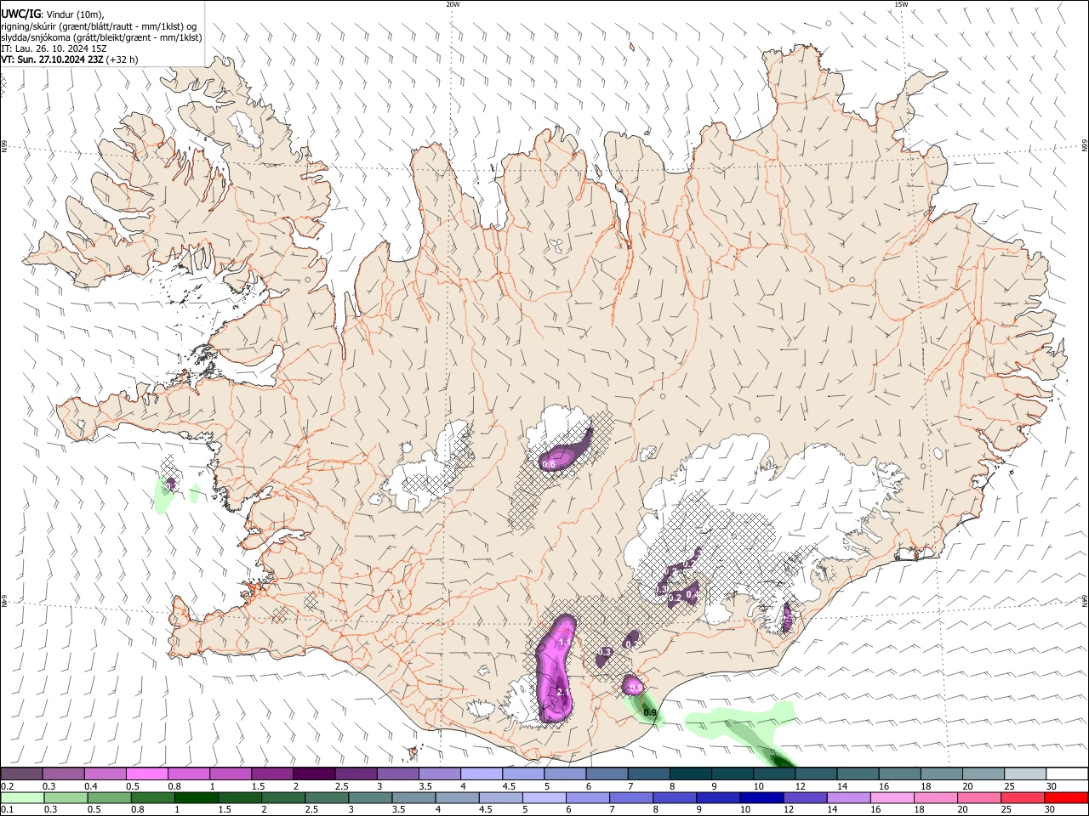1089x816 pixels.
Task: Click the '0.4' label under the upper scale
Action: tap(92, 786)
